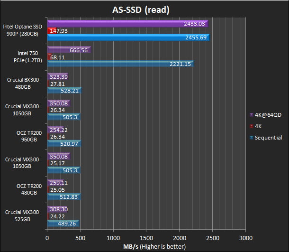Select the "Crucial MX300 525GB" label
The width and height of the screenshot is (289, 252).
pos(22,216)
